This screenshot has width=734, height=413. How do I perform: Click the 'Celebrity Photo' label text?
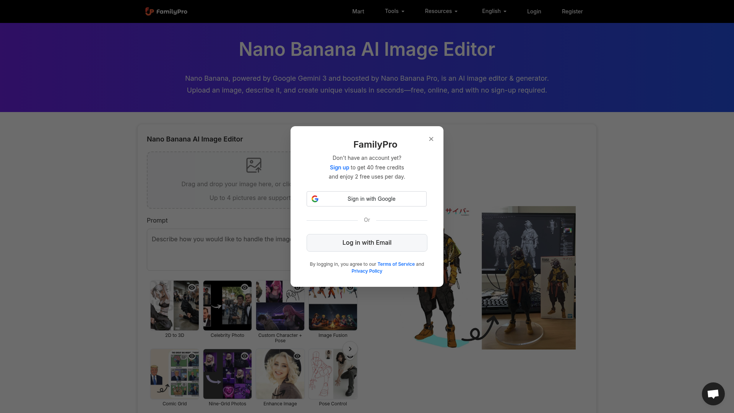click(x=227, y=335)
